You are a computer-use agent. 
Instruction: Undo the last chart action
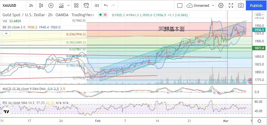(106, 5)
